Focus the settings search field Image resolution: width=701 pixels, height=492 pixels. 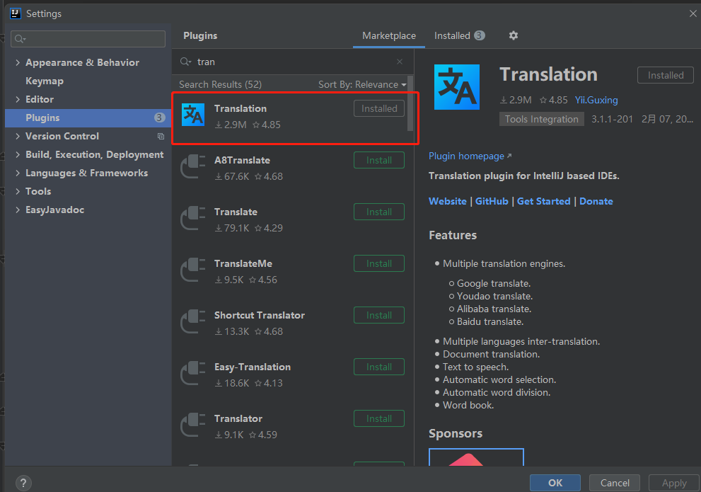coord(88,39)
